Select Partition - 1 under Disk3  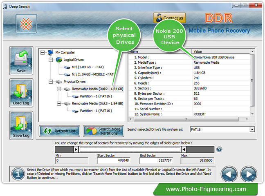(96, 111)
